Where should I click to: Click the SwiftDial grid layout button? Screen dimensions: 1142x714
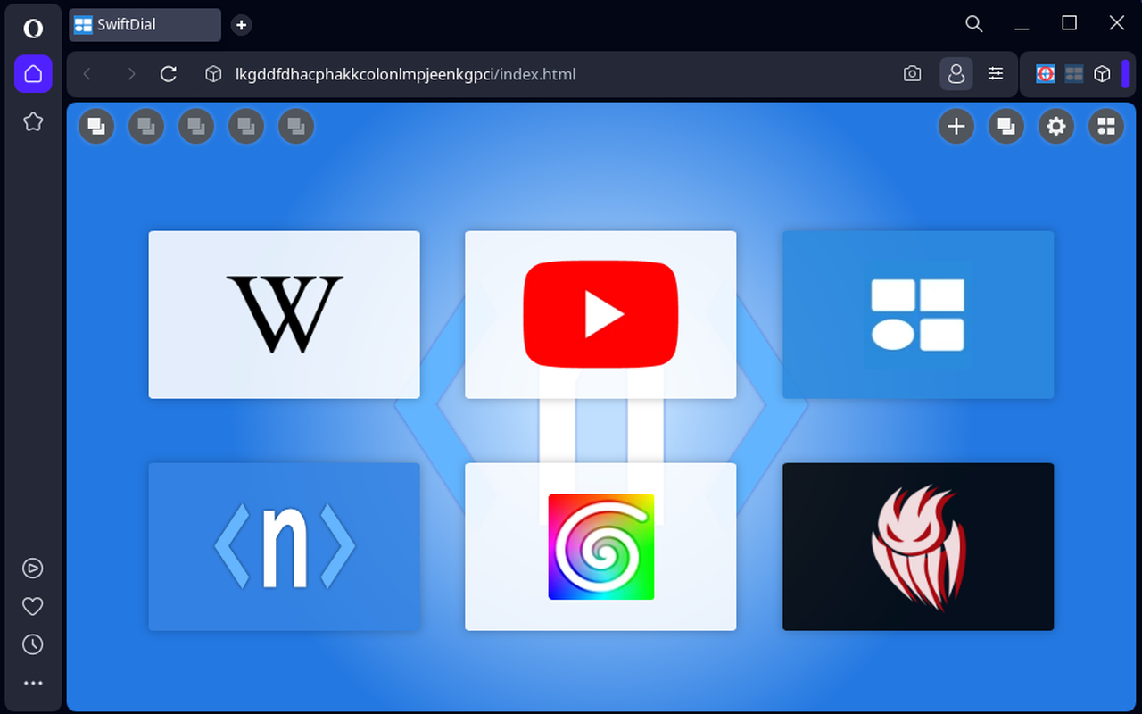(x=1106, y=127)
